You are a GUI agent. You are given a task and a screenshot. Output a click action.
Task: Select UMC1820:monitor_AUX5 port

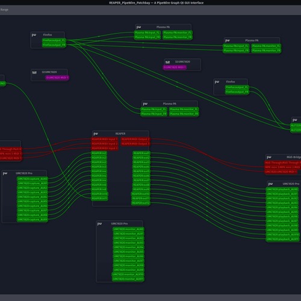128,252
